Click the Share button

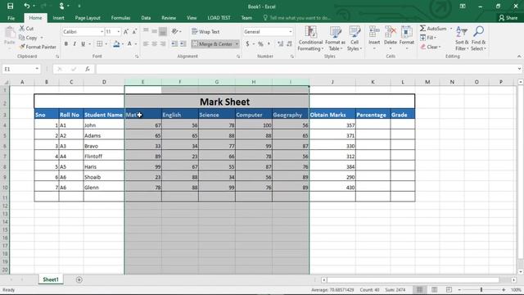pyautogui.click(x=508, y=18)
